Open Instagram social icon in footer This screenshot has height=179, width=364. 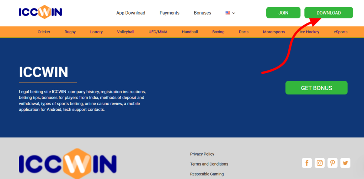tap(320, 163)
